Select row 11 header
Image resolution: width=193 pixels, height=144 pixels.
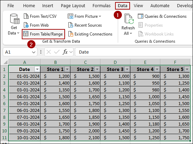tap(4, 138)
